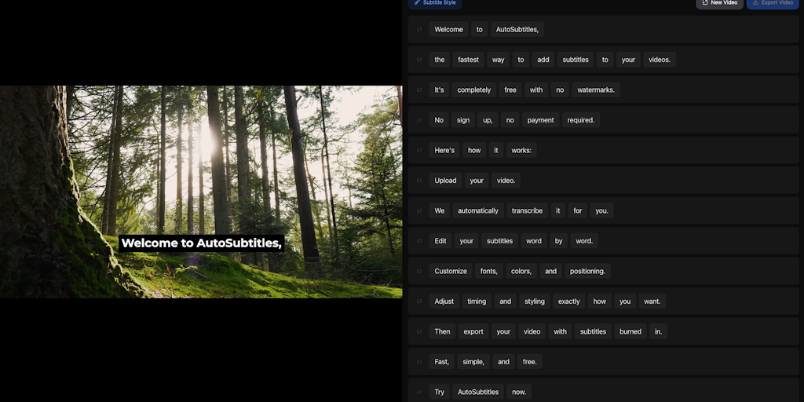Image resolution: width=804 pixels, height=402 pixels.
Task: Click "subtitles" in the "Then export" line
Action: click(x=594, y=332)
